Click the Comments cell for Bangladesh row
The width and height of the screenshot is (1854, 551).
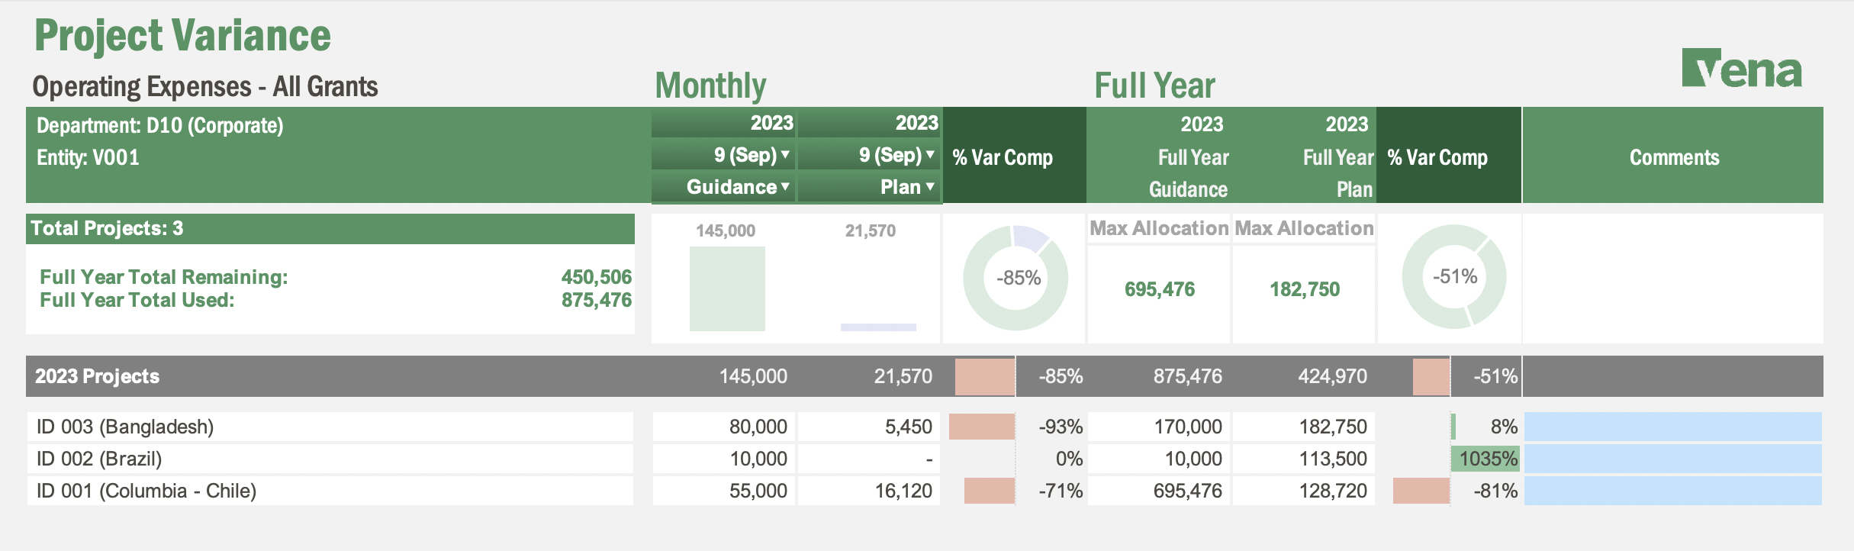coord(1672,427)
